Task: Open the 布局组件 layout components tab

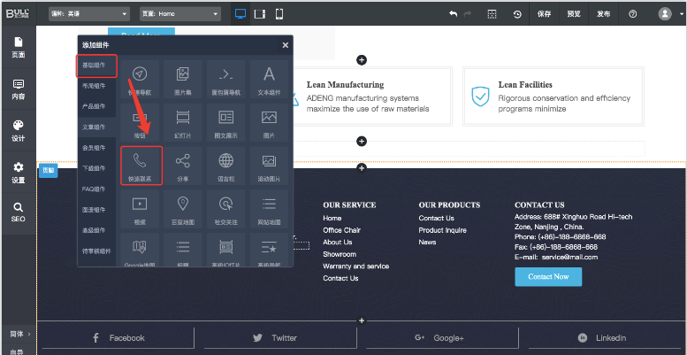Action: (93, 86)
